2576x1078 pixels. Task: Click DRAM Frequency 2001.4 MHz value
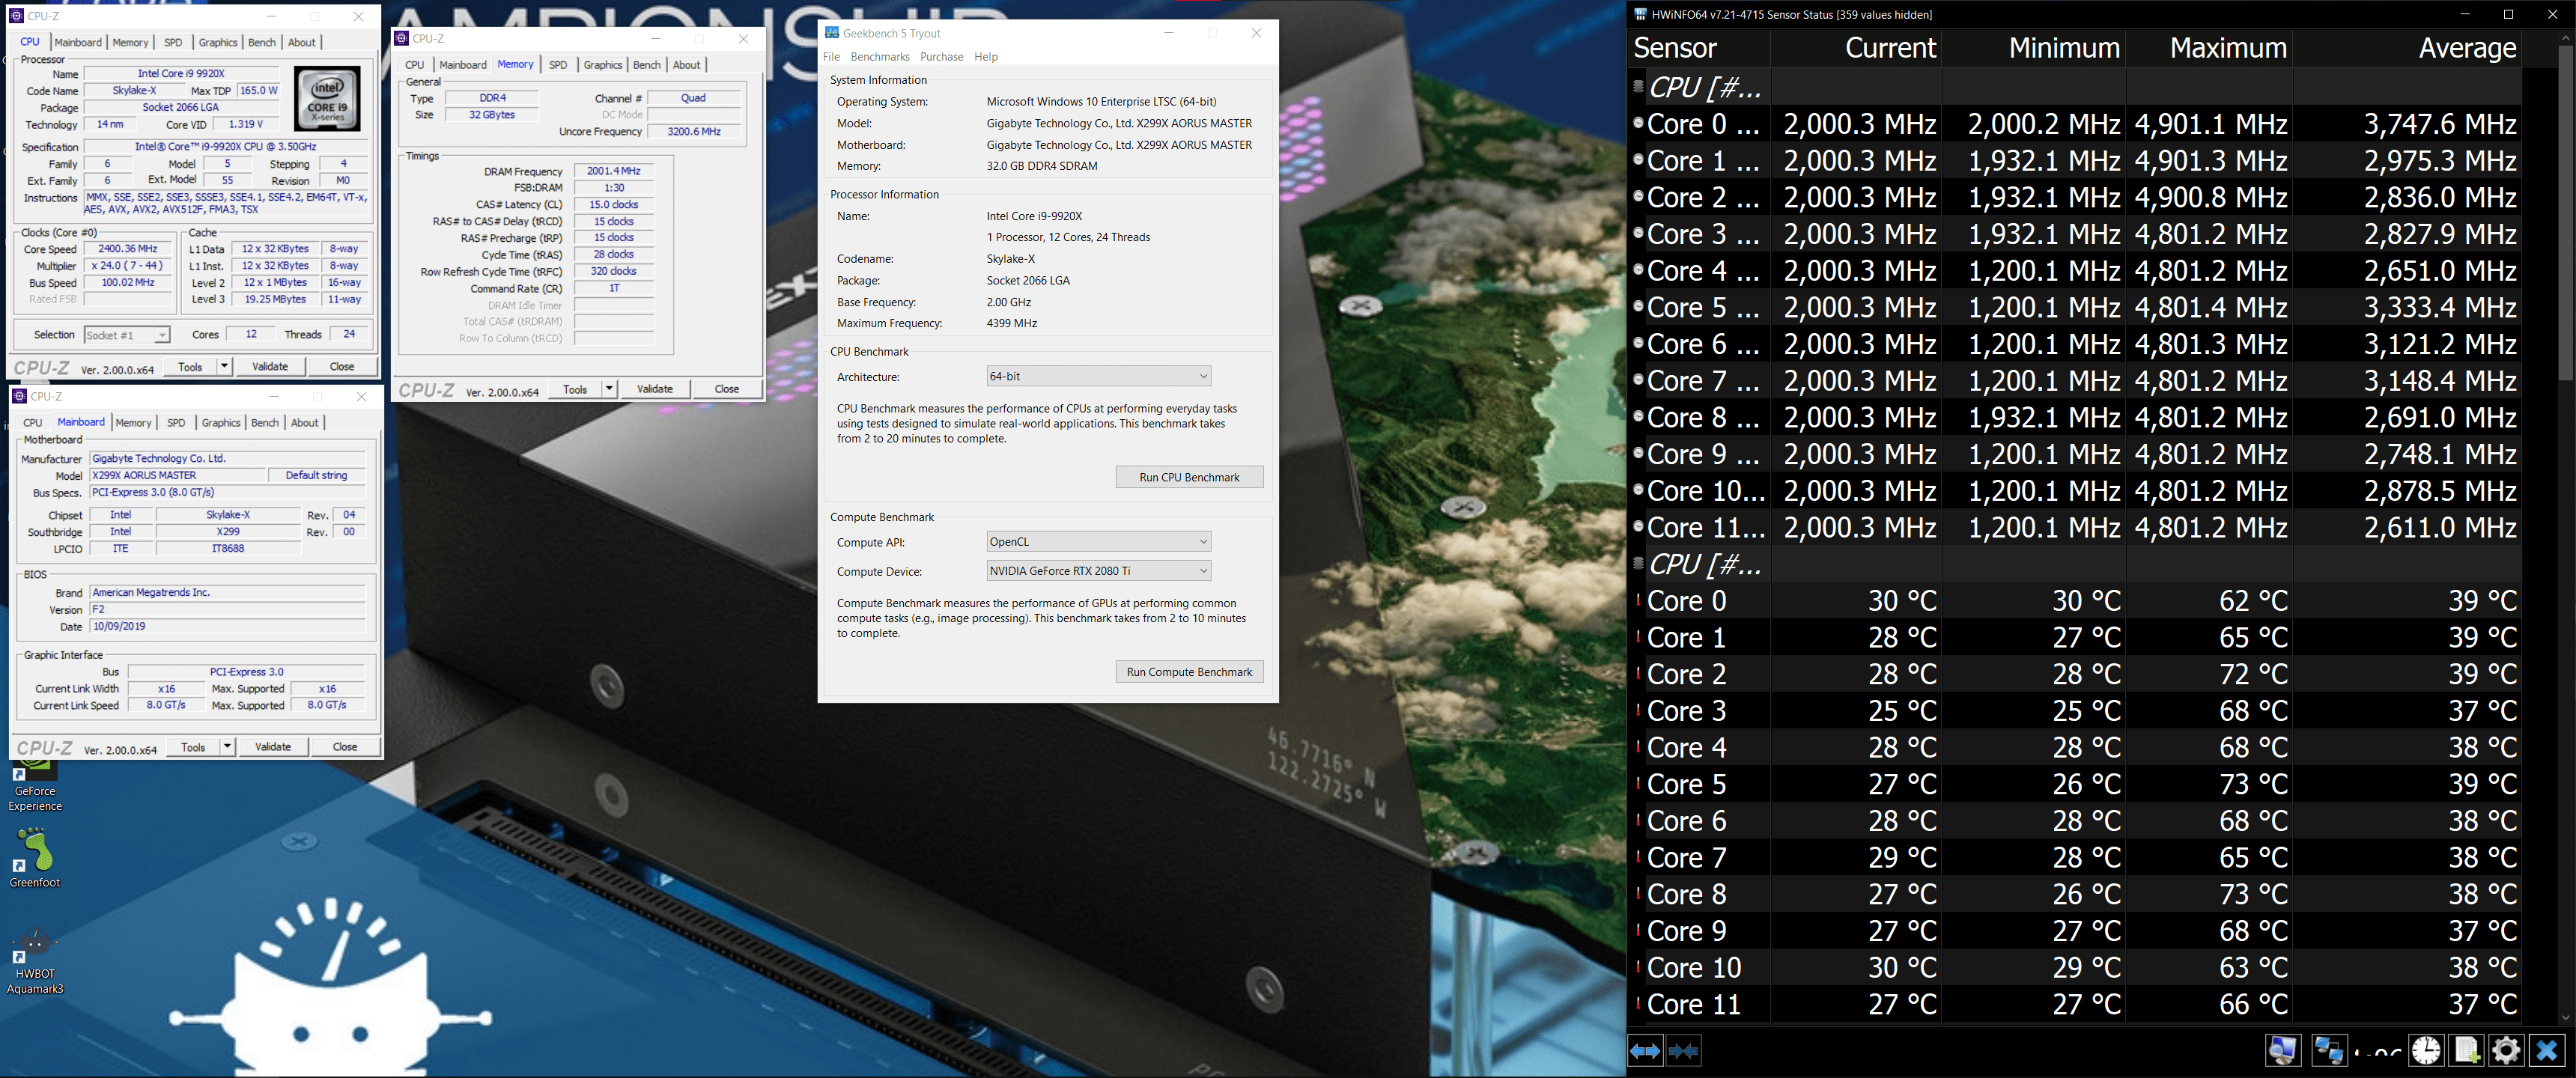(613, 171)
